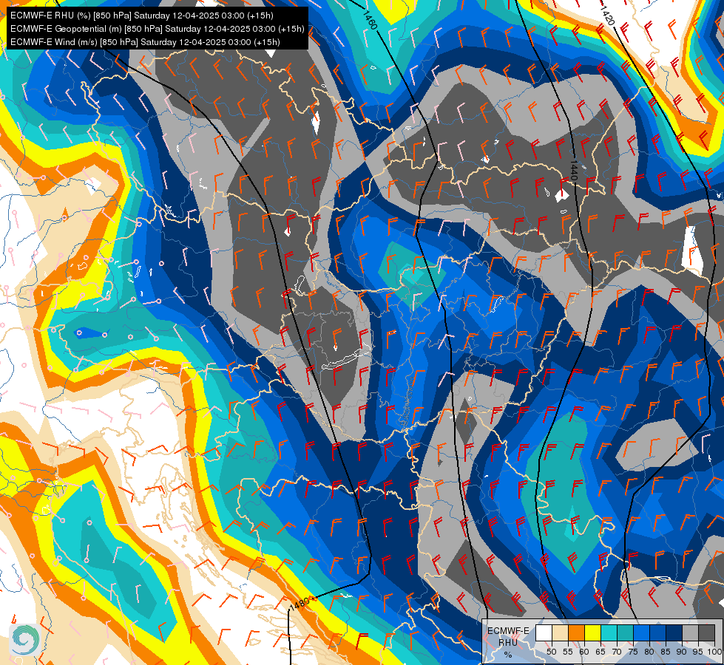Select the ECMWF-E Wind (m/s) title line

pyautogui.click(x=145, y=42)
